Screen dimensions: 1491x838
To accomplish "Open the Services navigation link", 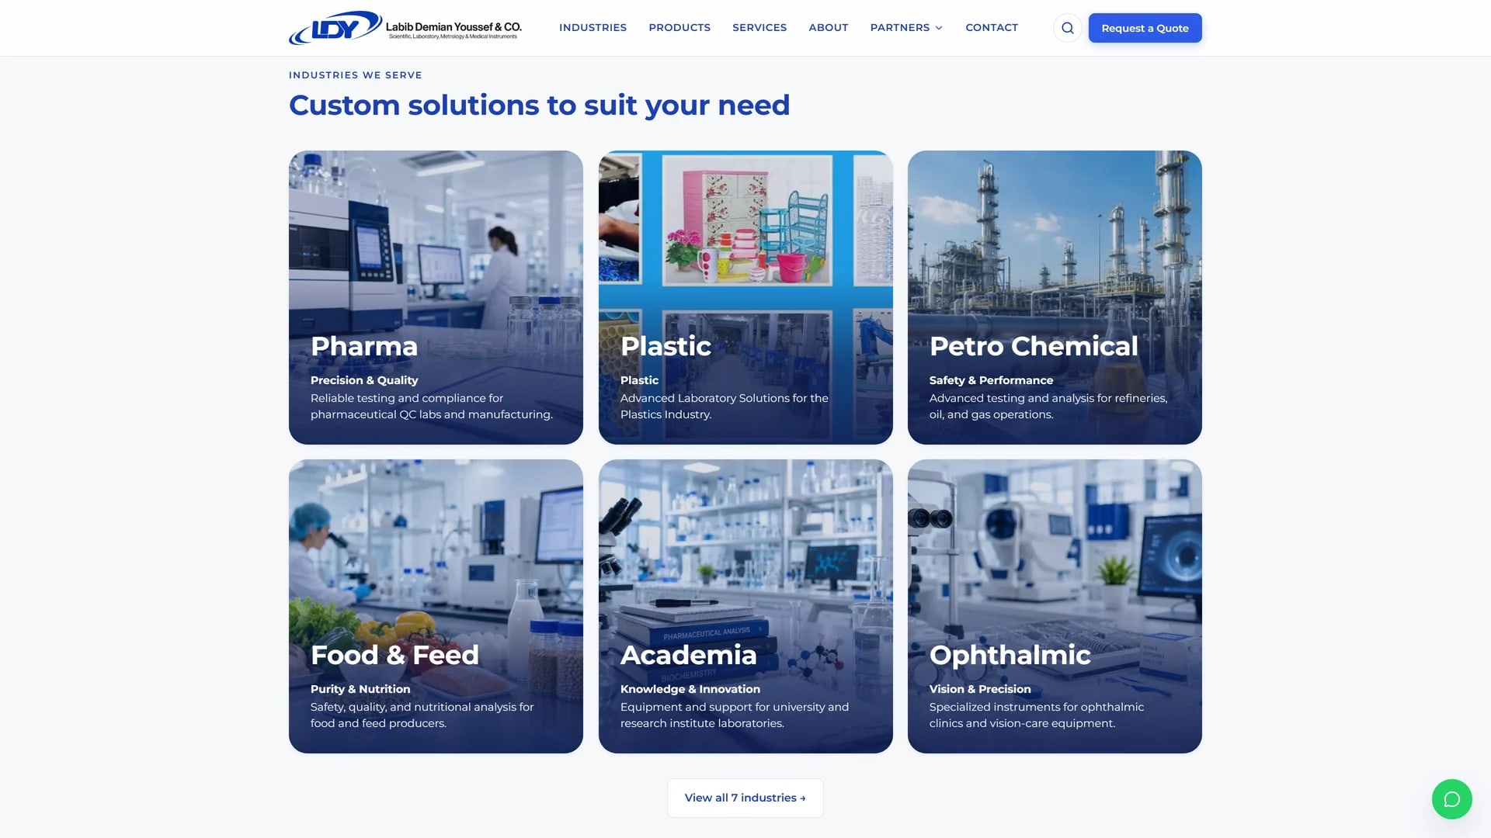I will pyautogui.click(x=759, y=27).
